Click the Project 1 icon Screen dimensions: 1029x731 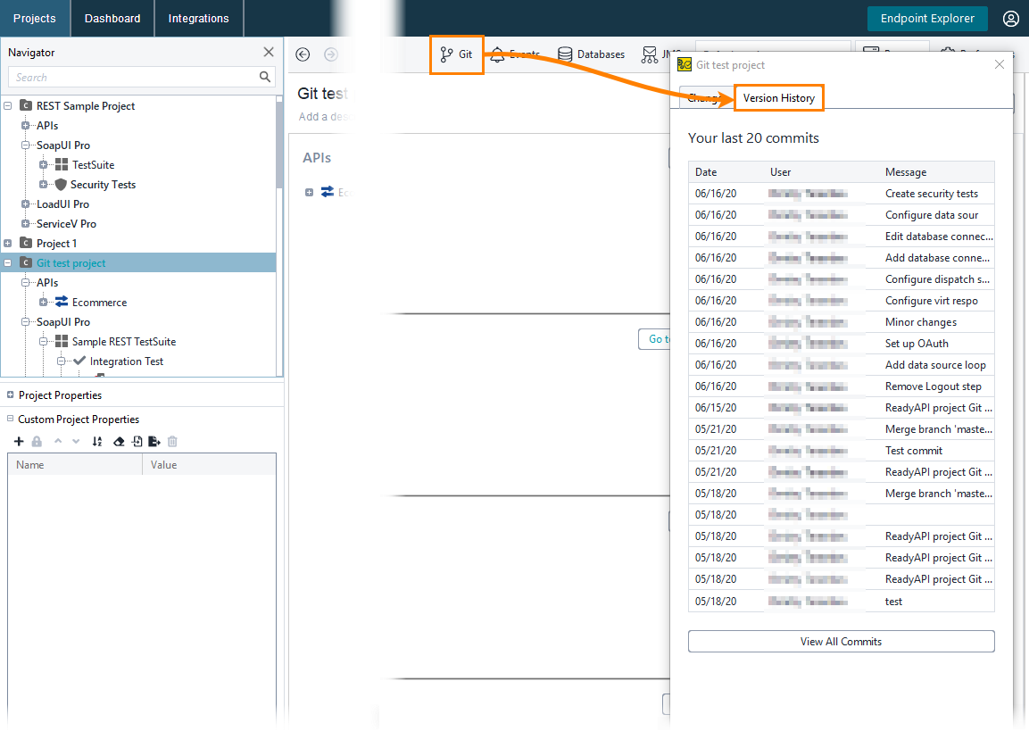pyautogui.click(x=26, y=243)
